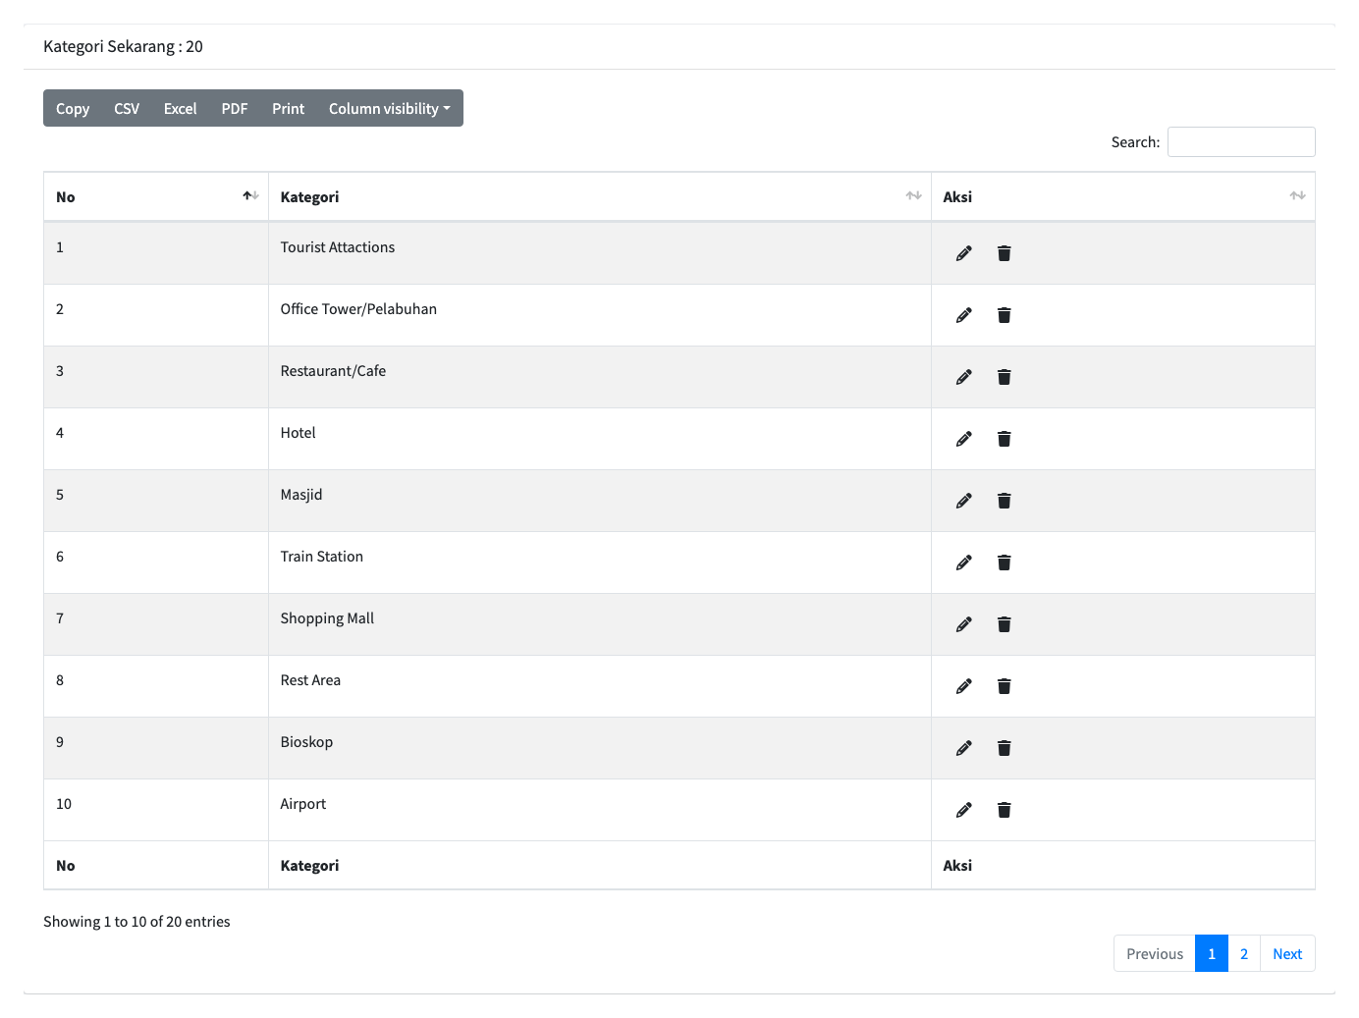The width and height of the screenshot is (1359, 1018).
Task: Export the table to Excel
Action: pyautogui.click(x=180, y=108)
